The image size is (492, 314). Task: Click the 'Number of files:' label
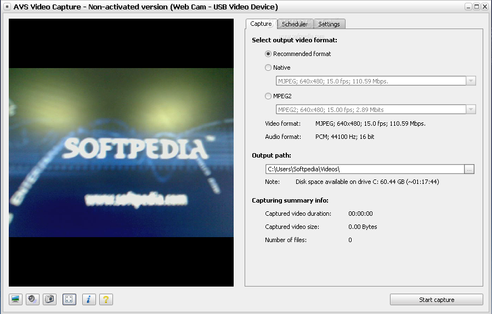[x=286, y=240]
